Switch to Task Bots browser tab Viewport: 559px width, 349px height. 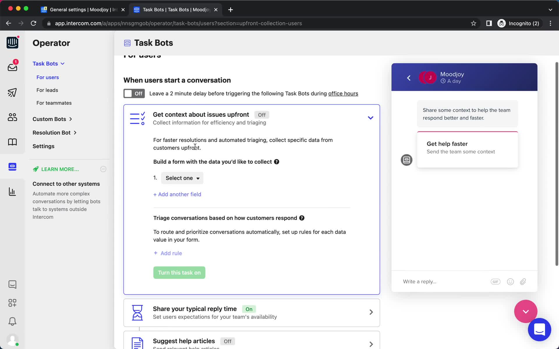point(176,10)
